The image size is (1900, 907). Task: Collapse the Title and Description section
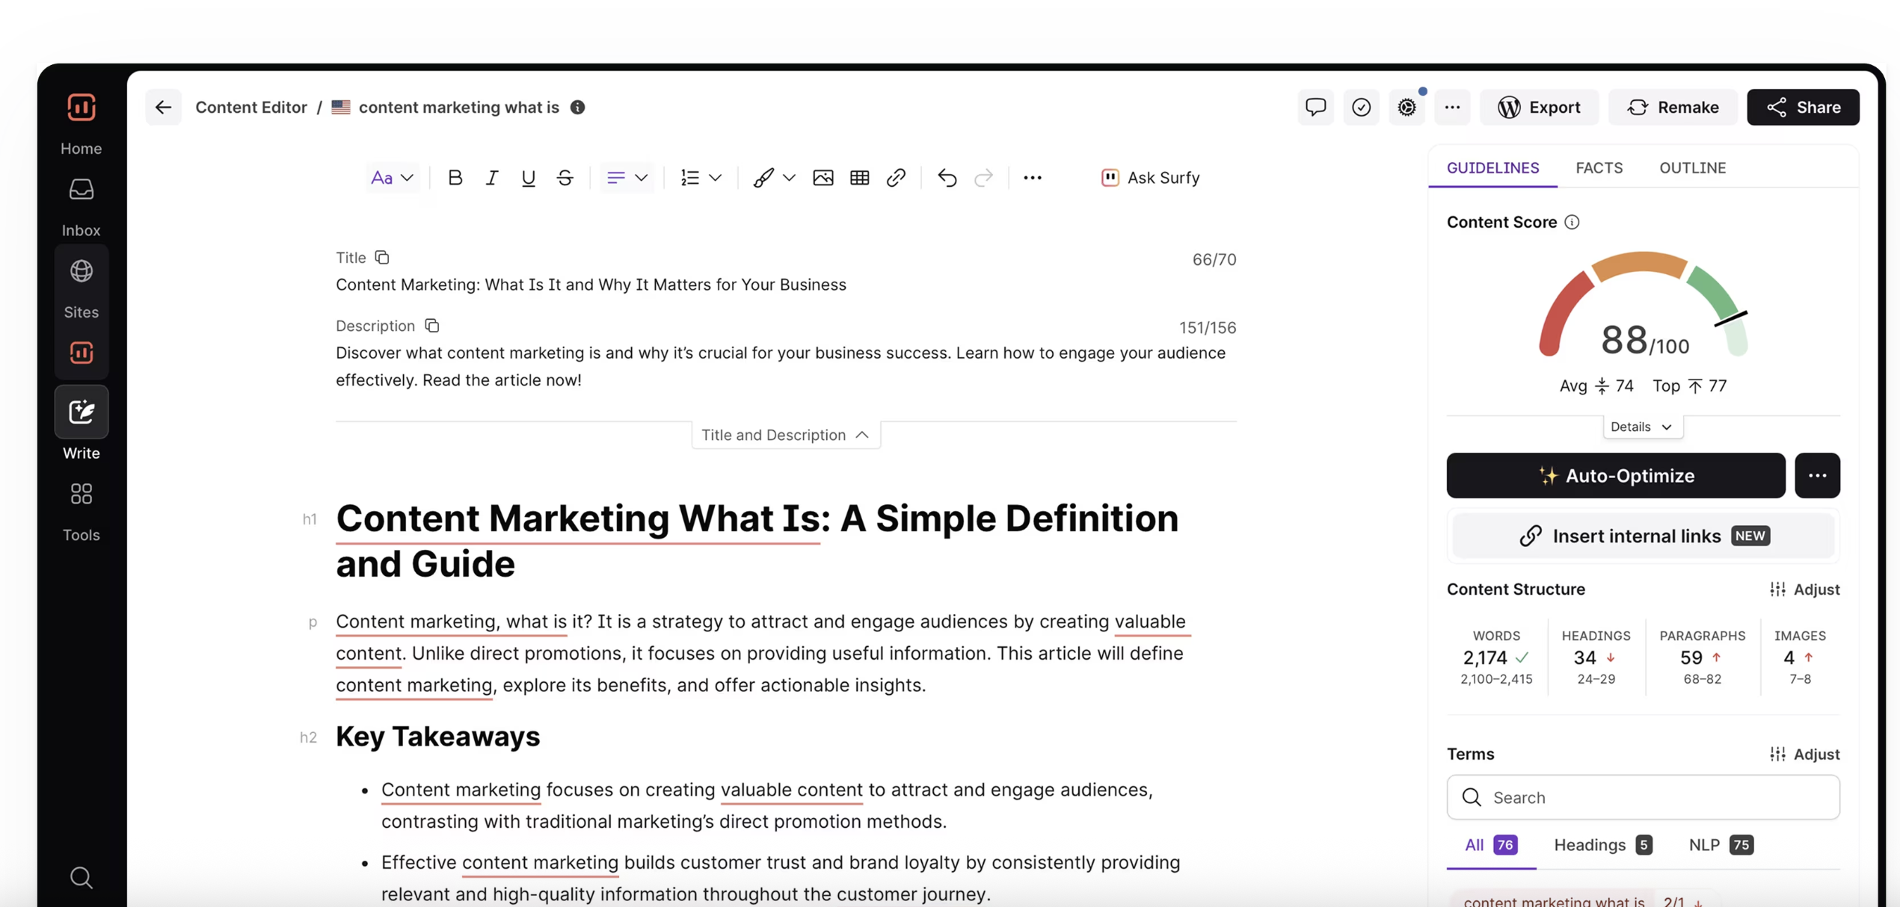785,435
